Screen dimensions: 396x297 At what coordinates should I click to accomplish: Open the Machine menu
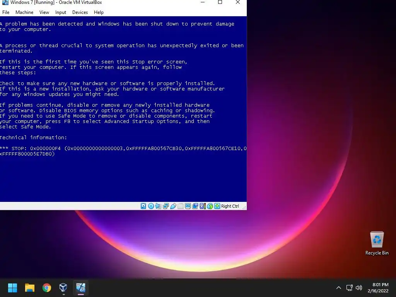pyautogui.click(x=24, y=12)
